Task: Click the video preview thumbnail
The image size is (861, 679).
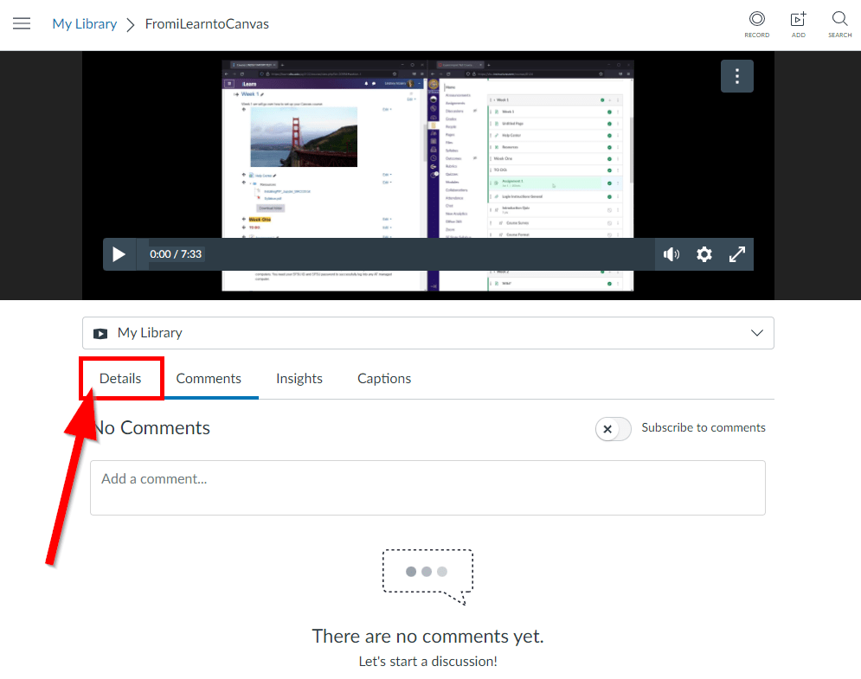Action: [x=427, y=176]
